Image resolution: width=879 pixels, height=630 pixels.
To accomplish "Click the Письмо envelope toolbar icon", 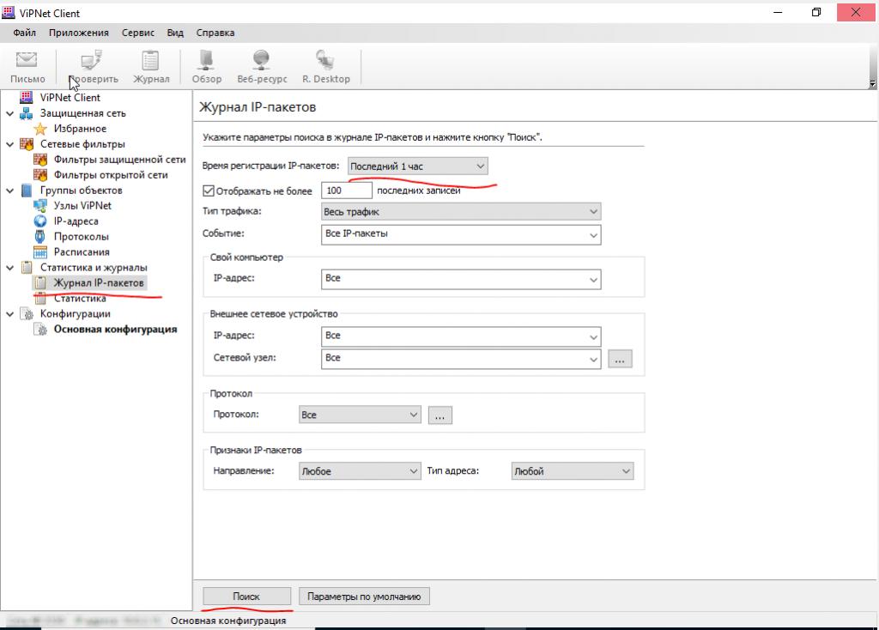I will [27, 59].
